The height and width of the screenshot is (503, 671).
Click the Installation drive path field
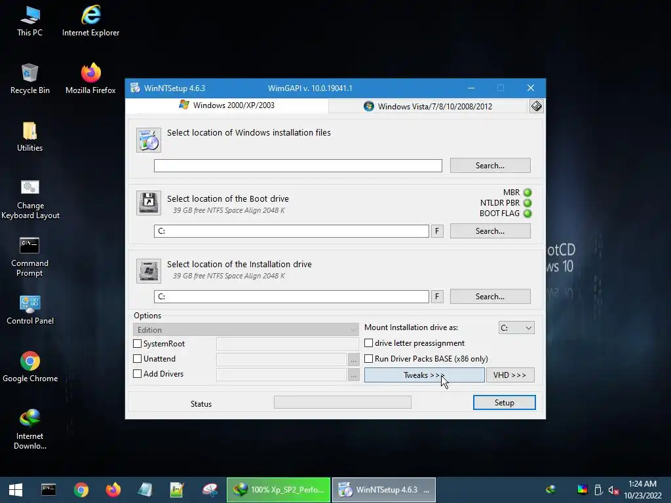pos(292,297)
